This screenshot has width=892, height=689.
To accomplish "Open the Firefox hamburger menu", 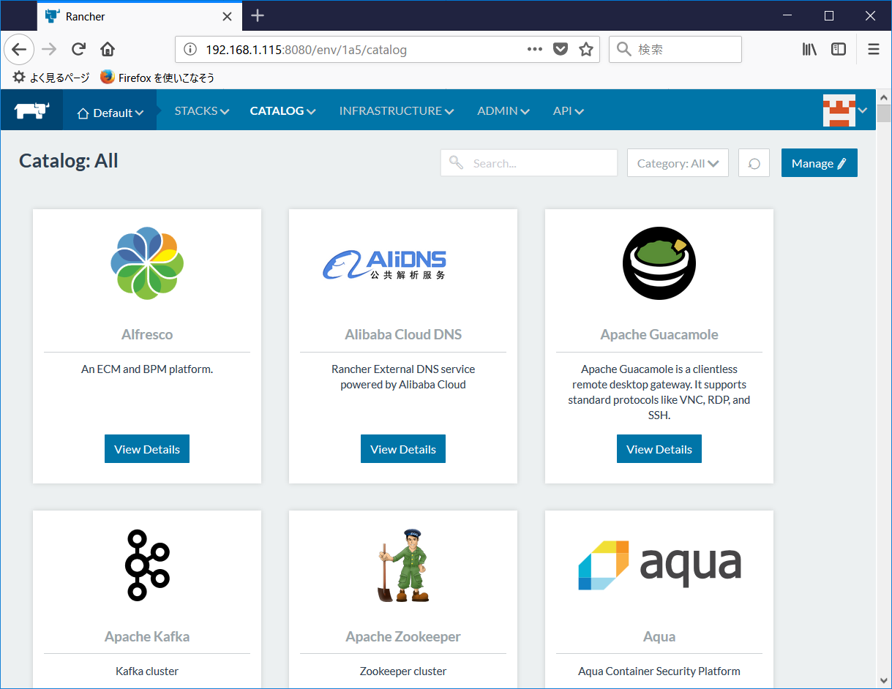I will [874, 49].
